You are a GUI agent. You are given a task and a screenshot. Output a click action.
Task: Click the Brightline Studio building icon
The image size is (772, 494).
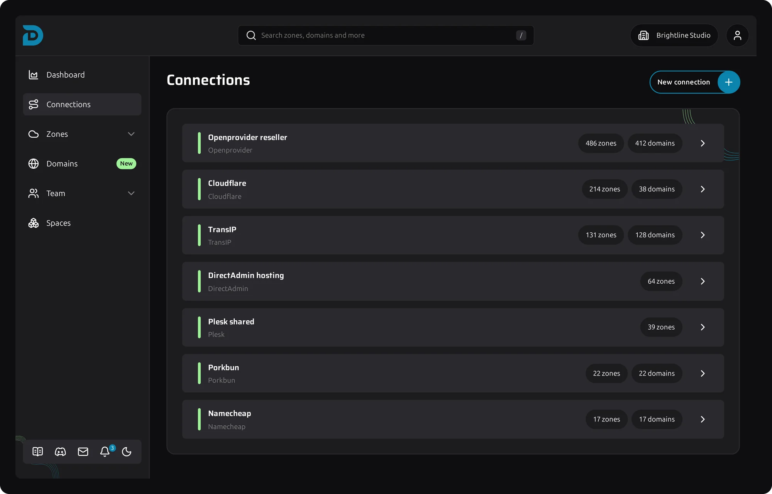[x=643, y=36]
